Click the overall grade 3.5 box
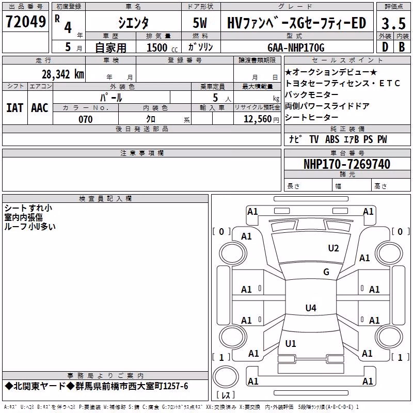This screenshot has height=413, width=413. (x=393, y=23)
